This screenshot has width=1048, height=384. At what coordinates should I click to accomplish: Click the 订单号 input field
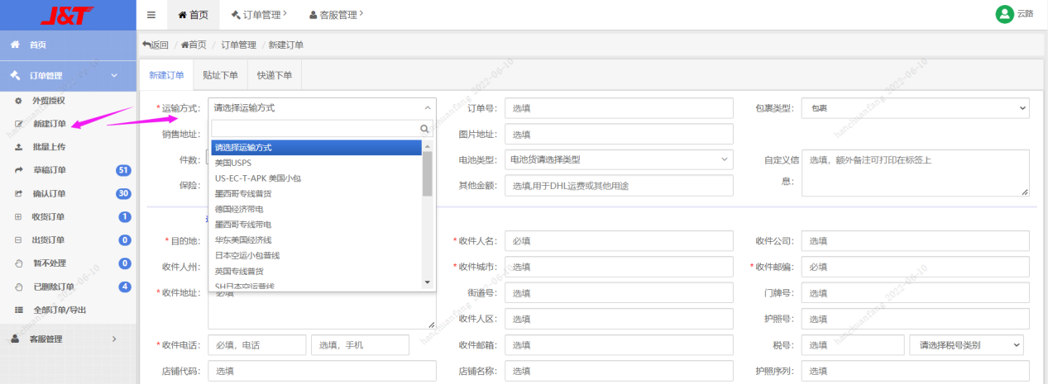pos(619,108)
